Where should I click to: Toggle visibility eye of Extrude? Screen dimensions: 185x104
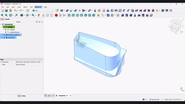tap(4, 38)
